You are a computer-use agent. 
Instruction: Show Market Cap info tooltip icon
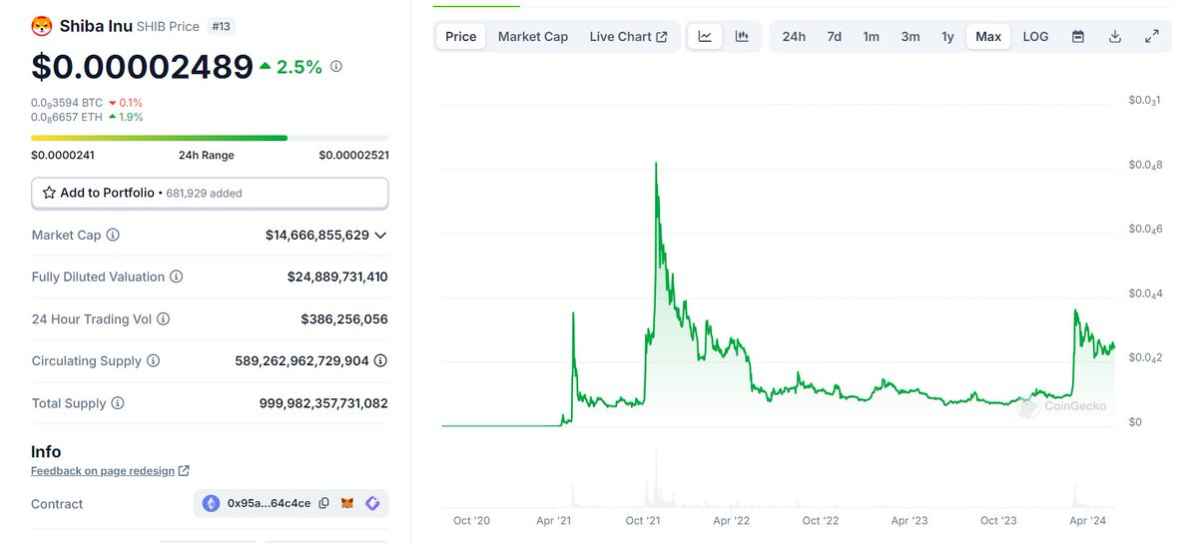click(113, 236)
